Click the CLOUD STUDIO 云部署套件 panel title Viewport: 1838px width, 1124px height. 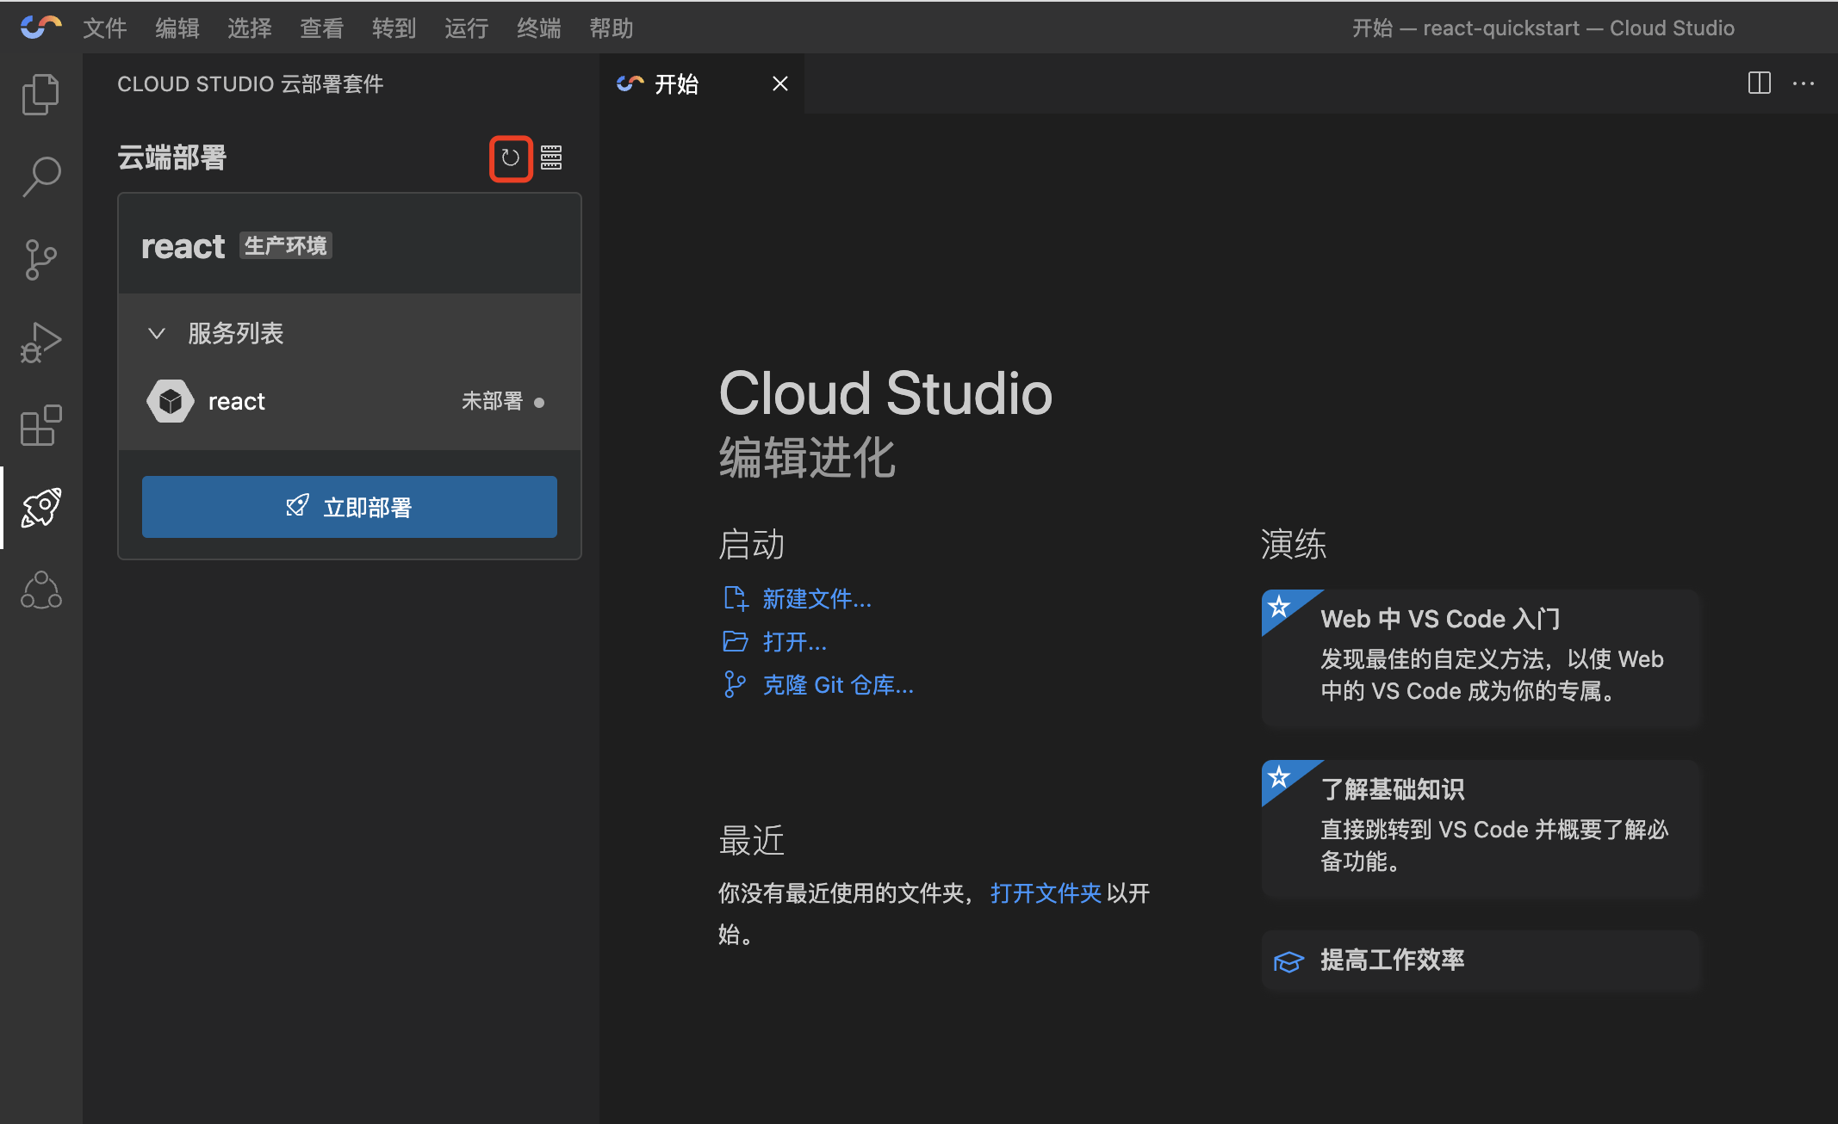point(251,84)
